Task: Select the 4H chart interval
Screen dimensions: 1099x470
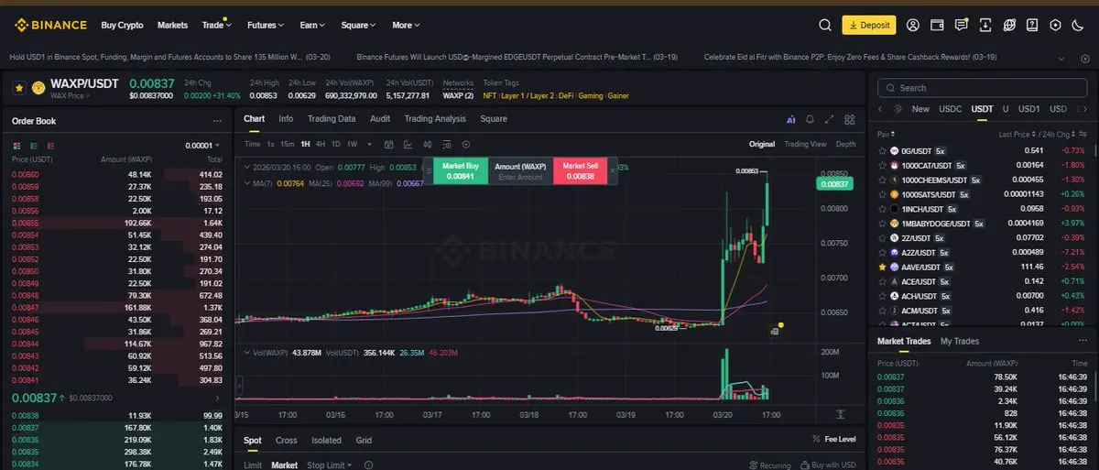Action: coord(321,144)
